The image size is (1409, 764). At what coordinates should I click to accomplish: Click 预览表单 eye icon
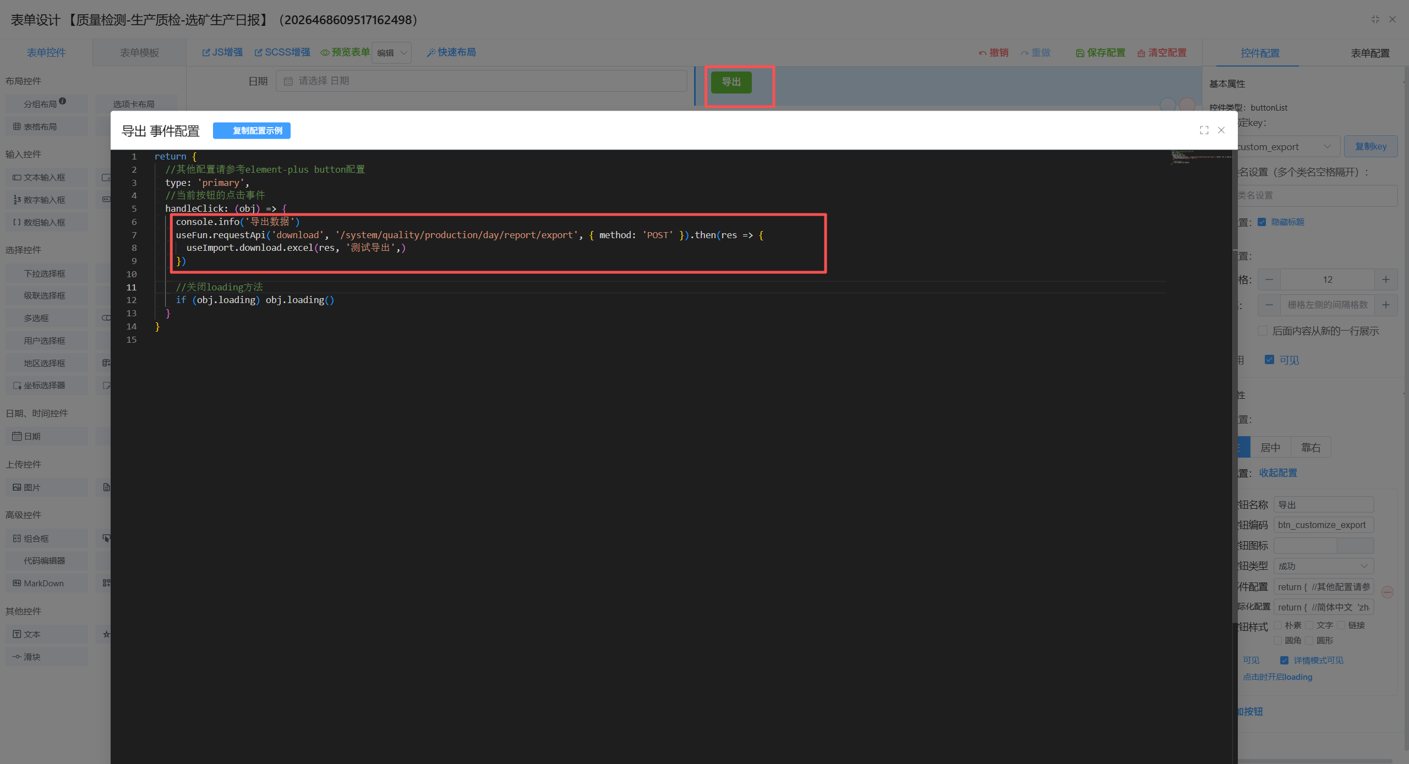tap(325, 53)
